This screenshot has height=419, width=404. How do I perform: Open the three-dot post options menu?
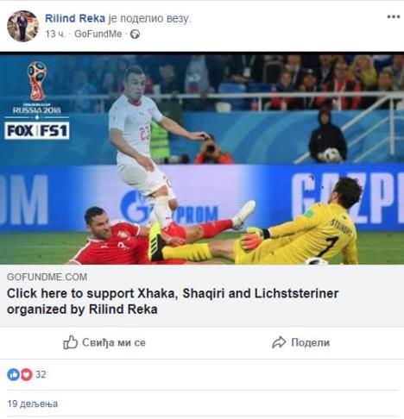pyautogui.click(x=393, y=16)
